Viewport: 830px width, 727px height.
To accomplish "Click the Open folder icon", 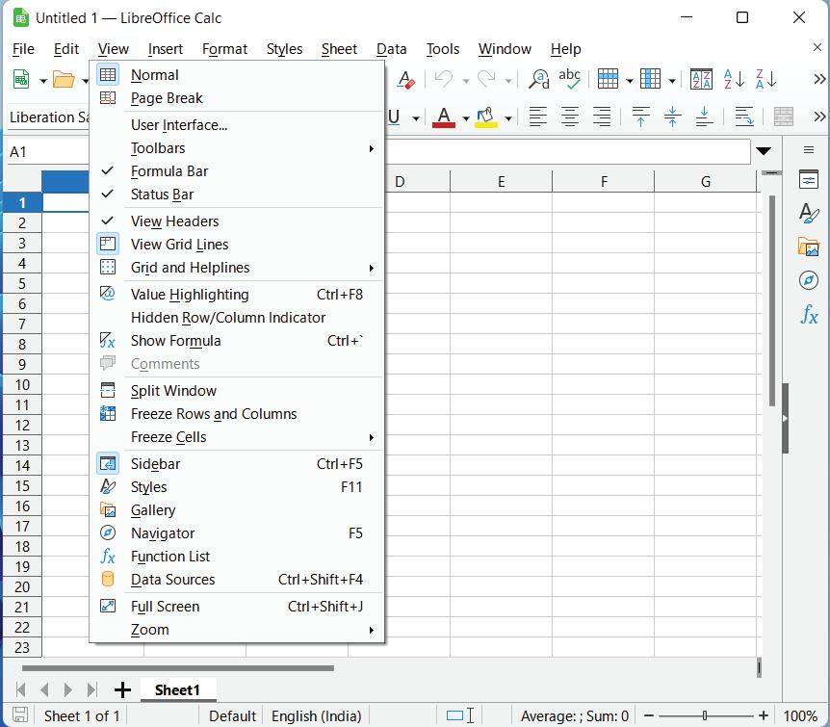I will pyautogui.click(x=64, y=80).
